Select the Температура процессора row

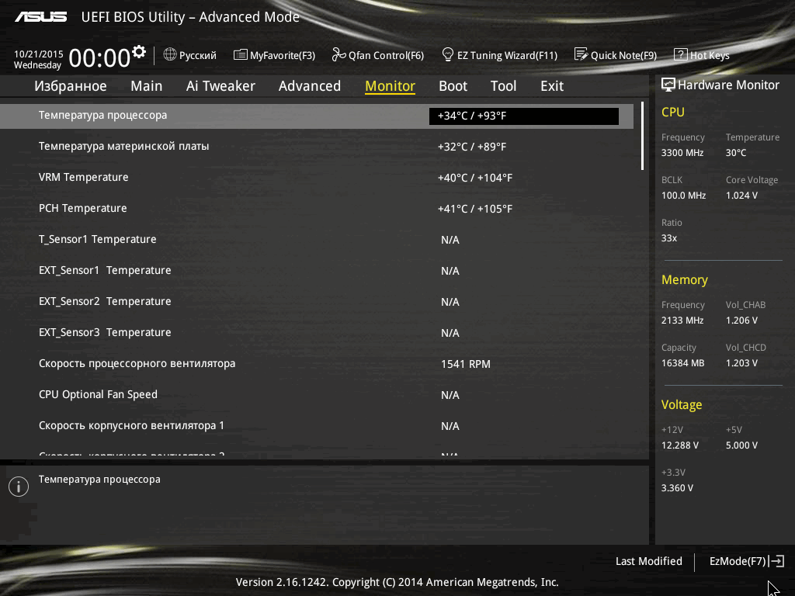[317, 116]
